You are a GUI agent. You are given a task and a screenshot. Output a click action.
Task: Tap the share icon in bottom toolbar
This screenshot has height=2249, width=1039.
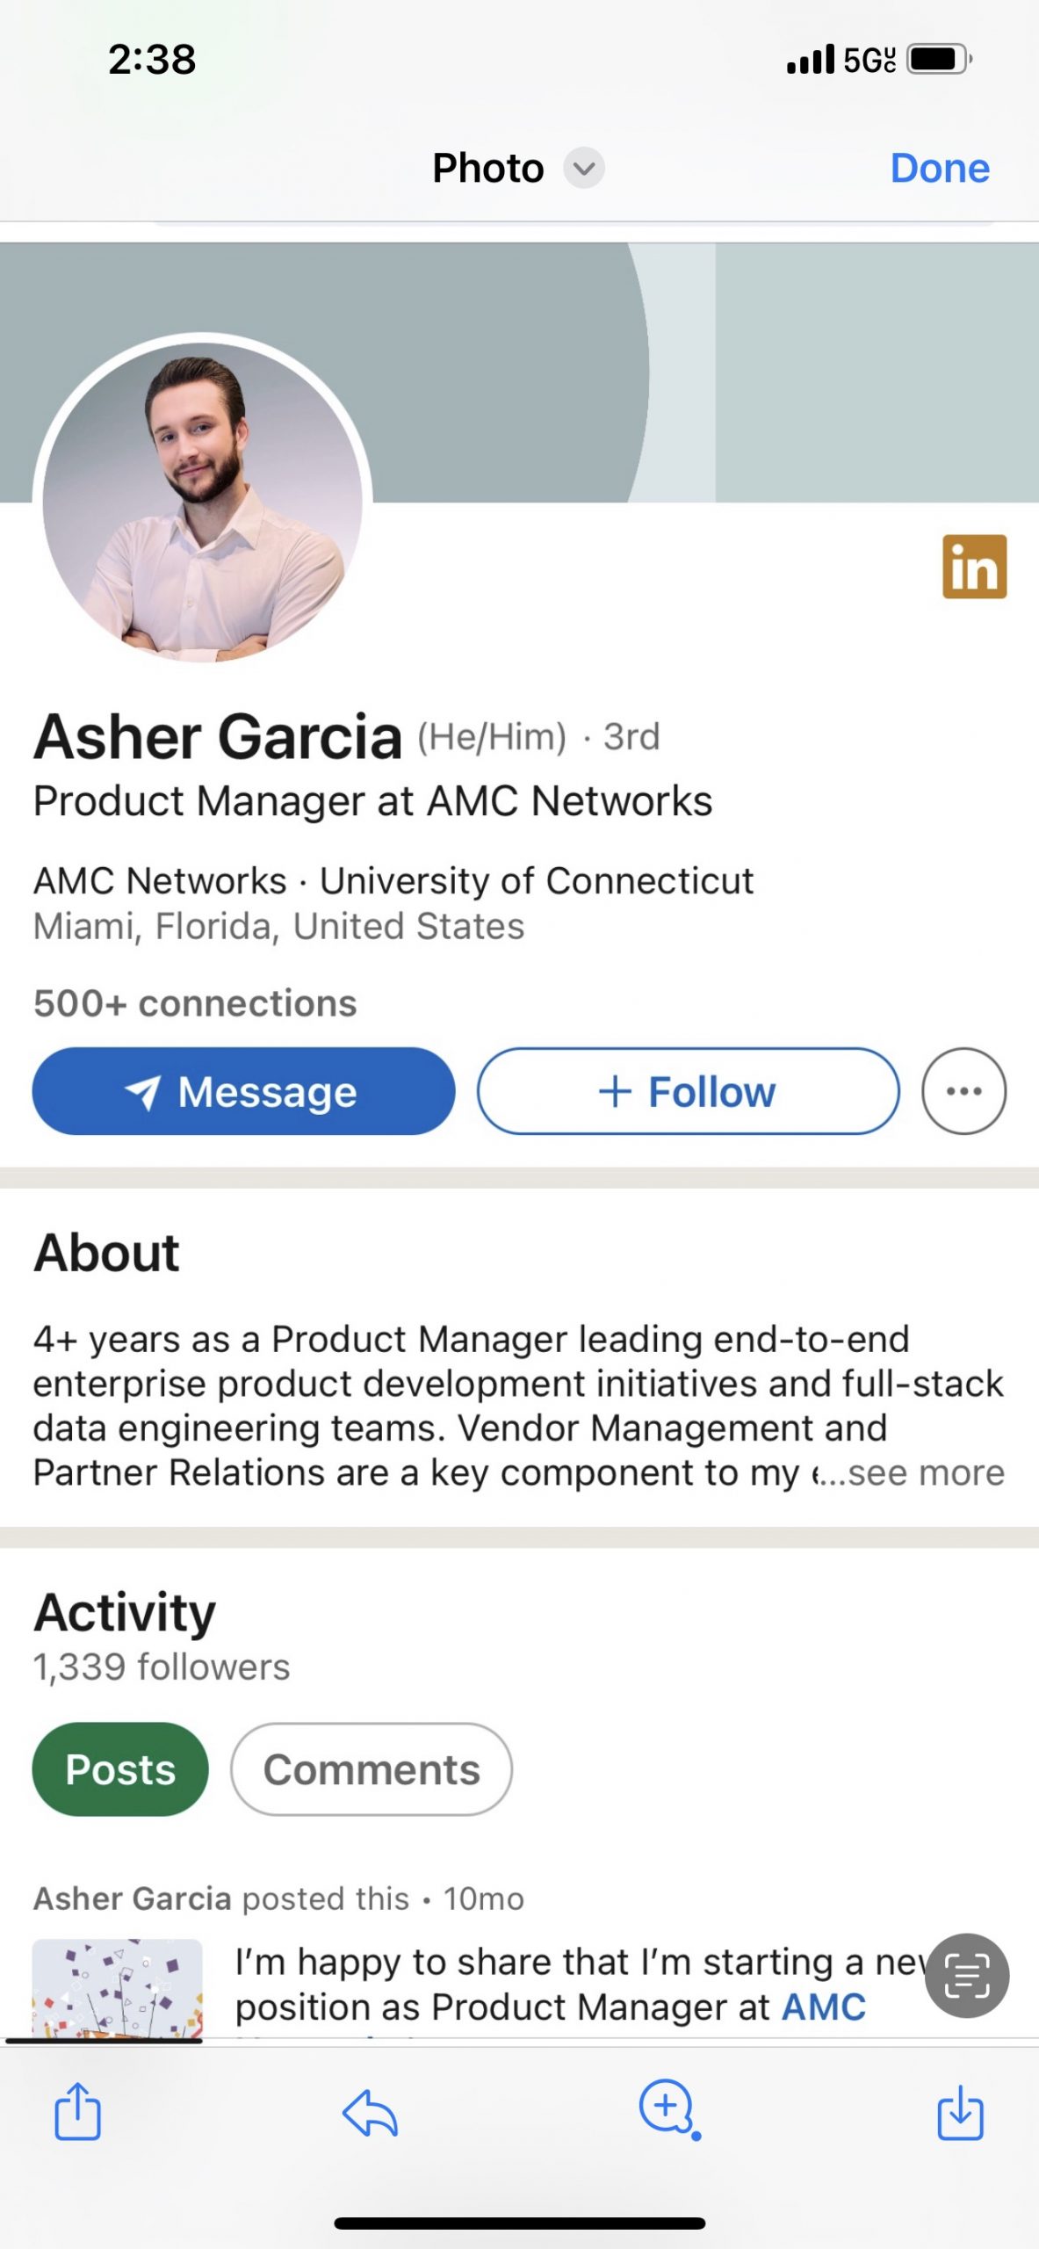coord(77,2110)
